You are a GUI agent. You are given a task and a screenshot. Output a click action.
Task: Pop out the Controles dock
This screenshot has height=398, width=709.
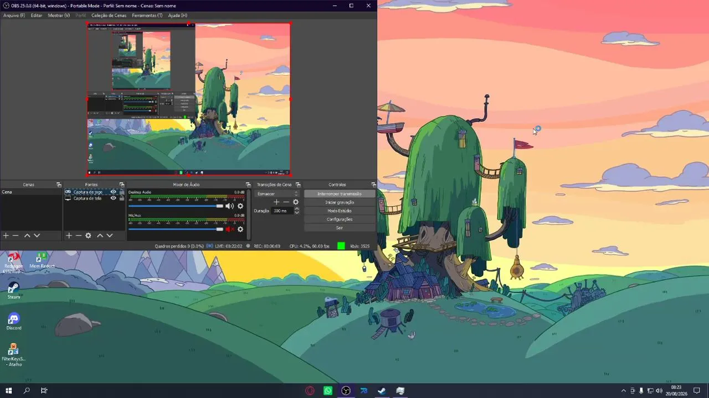(x=374, y=185)
